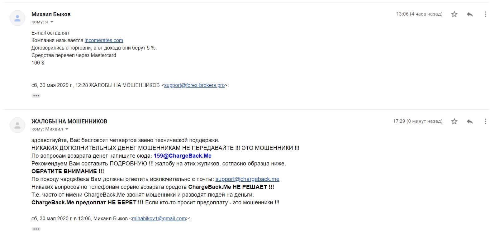Screen dimensions: 495x243
Task: Click Михаил Быков's avatar icon
Action: pyautogui.click(x=17, y=18)
